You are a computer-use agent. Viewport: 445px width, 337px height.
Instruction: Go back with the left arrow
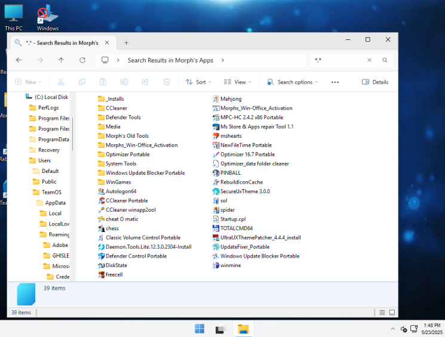click(19, 60)
